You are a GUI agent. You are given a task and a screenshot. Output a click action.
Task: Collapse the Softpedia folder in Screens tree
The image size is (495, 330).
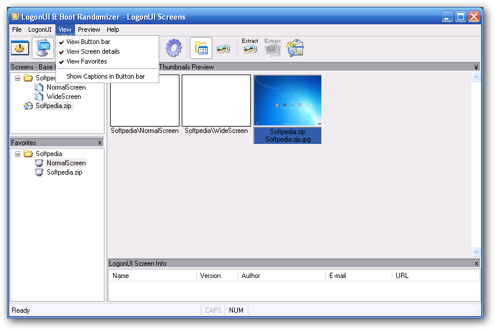coord(18,78)
